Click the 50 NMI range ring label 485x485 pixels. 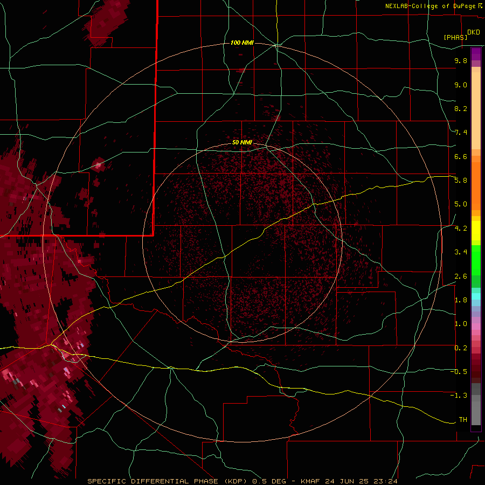coord(242,142)
